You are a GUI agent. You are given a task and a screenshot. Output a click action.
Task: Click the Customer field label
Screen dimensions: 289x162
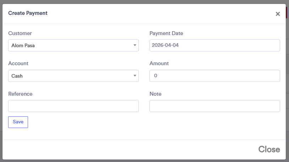(x=20, y=33)
